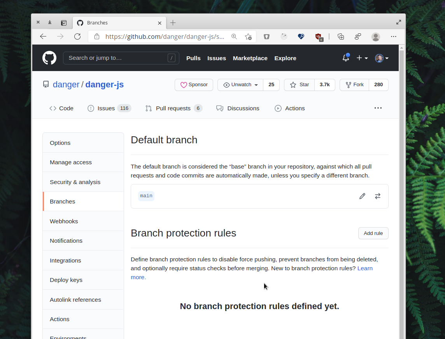Expand the create new plus menu
The height and width of the screenshot is (339, 445).
[x=362, y=58]
